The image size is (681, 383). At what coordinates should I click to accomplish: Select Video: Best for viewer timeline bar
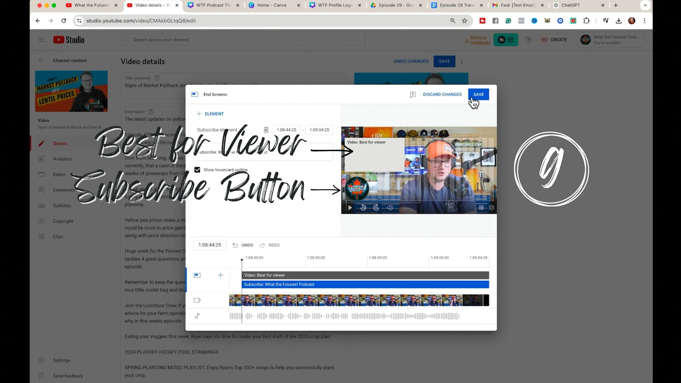[x=365, y=275]
